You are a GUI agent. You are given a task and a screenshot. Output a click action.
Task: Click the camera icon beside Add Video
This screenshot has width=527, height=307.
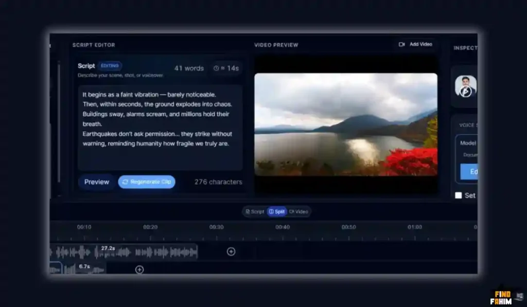402,44
